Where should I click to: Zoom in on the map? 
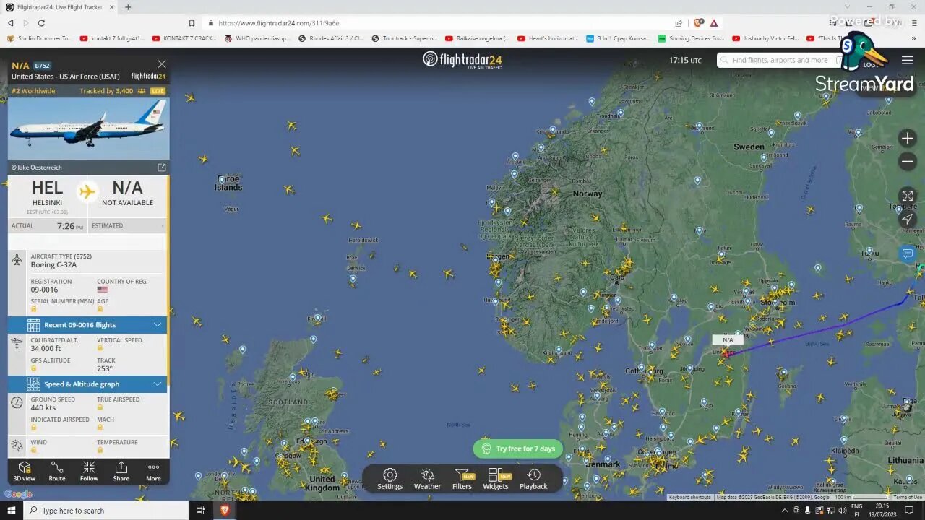click(908, 138)
